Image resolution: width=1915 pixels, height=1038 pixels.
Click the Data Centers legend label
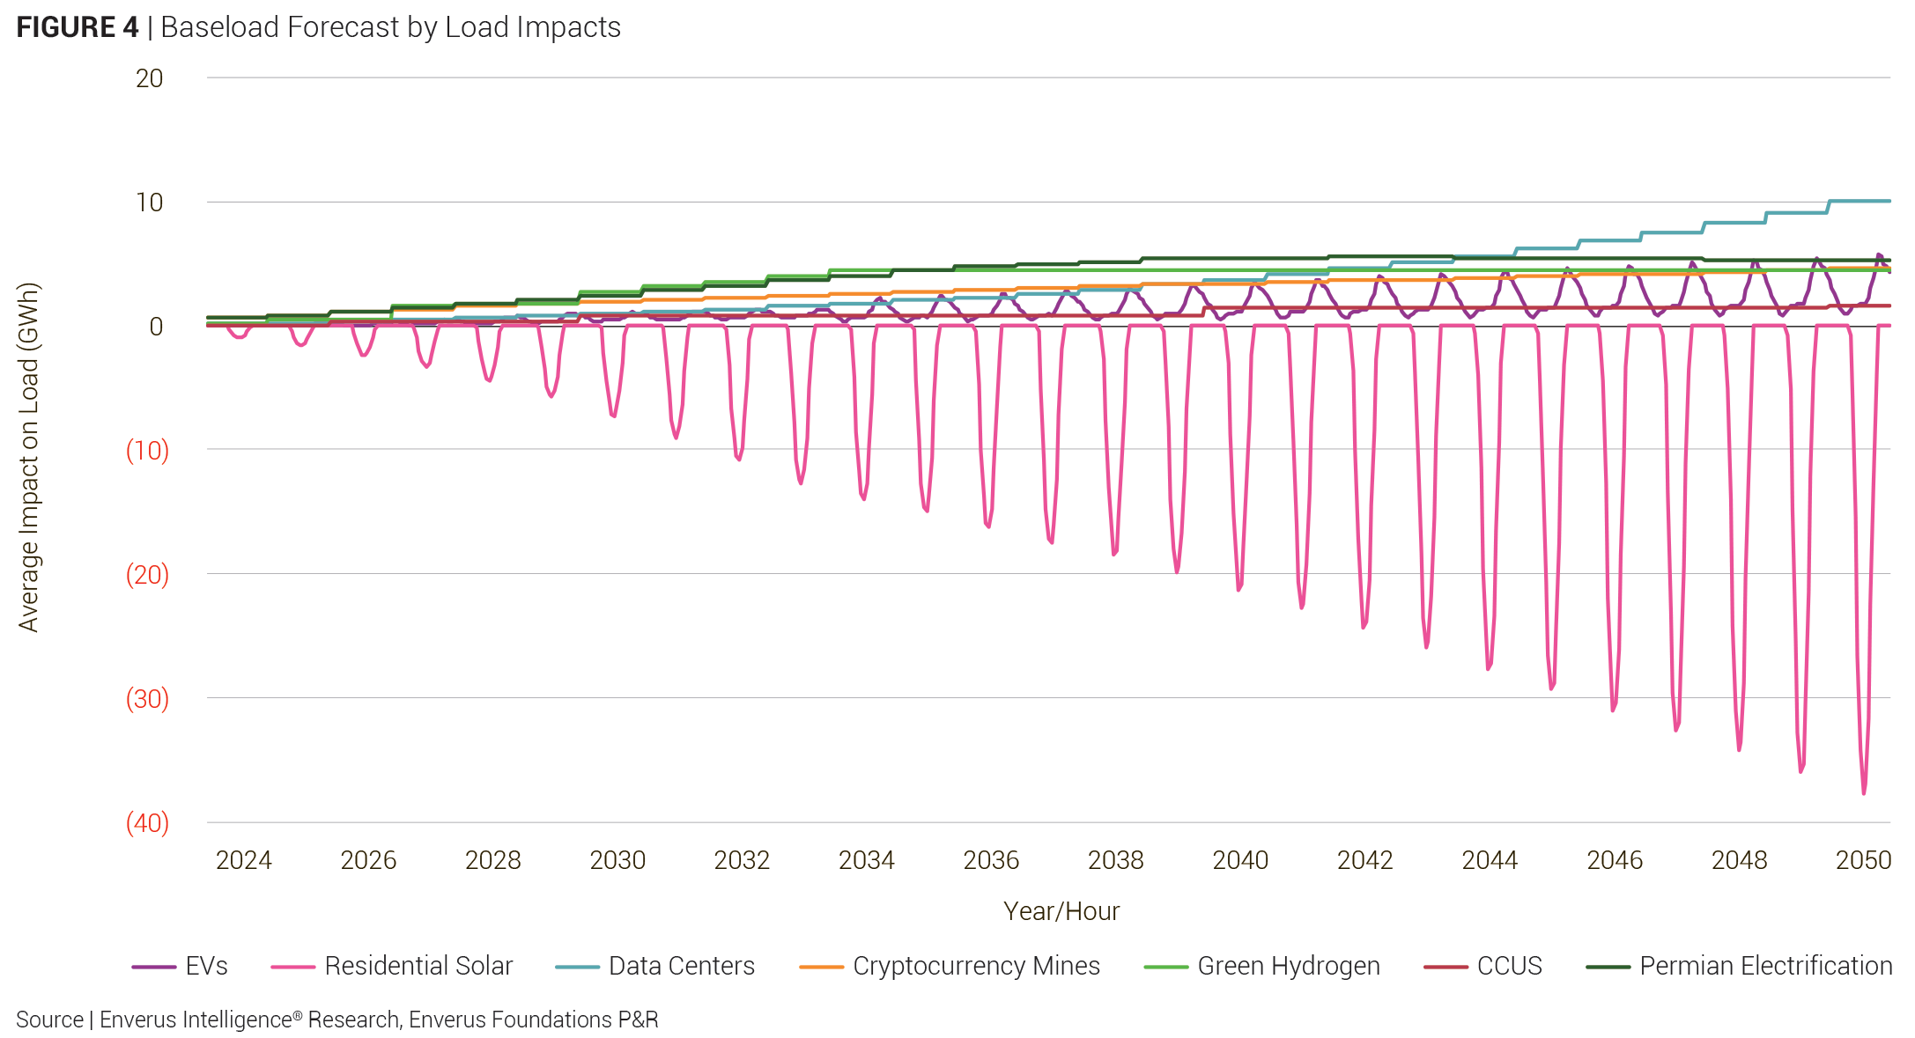(x=681, y=966)
